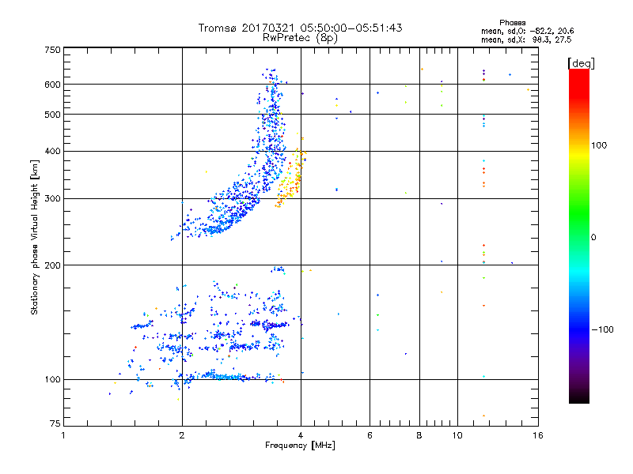The width and height of the screenshot is (633, 474).
Task: Click the frequency axis label "6"
Action: pyautogui.click(x=370, y=435)
